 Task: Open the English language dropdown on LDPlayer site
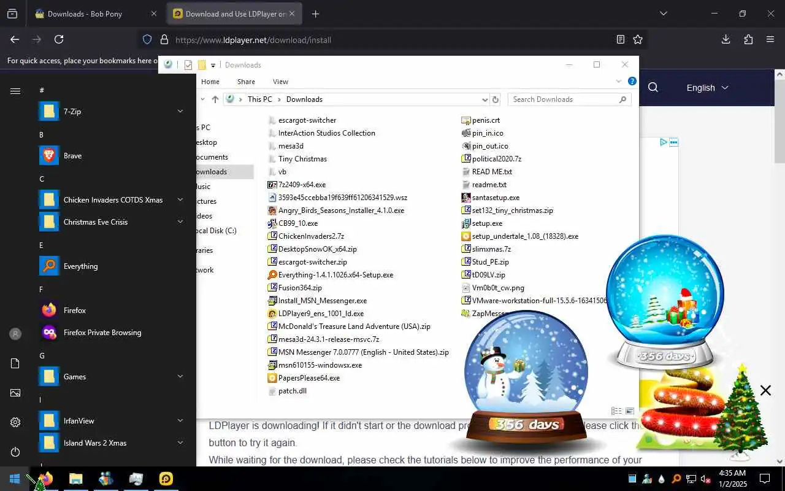click(x=707, y=88)
